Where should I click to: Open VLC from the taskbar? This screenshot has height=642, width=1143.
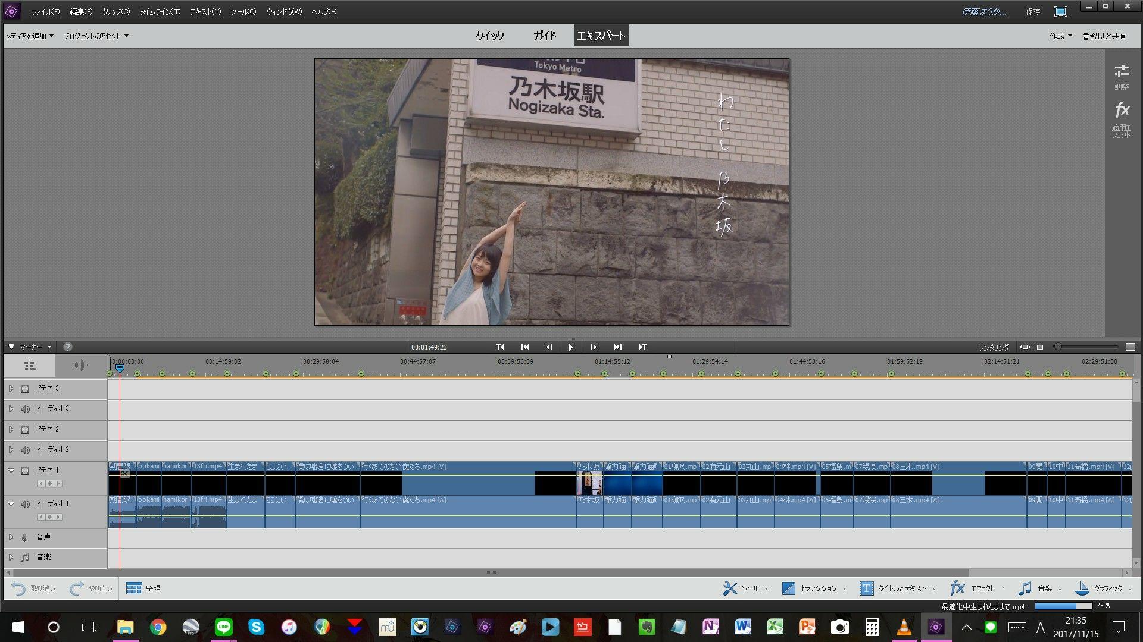[904, 627]
